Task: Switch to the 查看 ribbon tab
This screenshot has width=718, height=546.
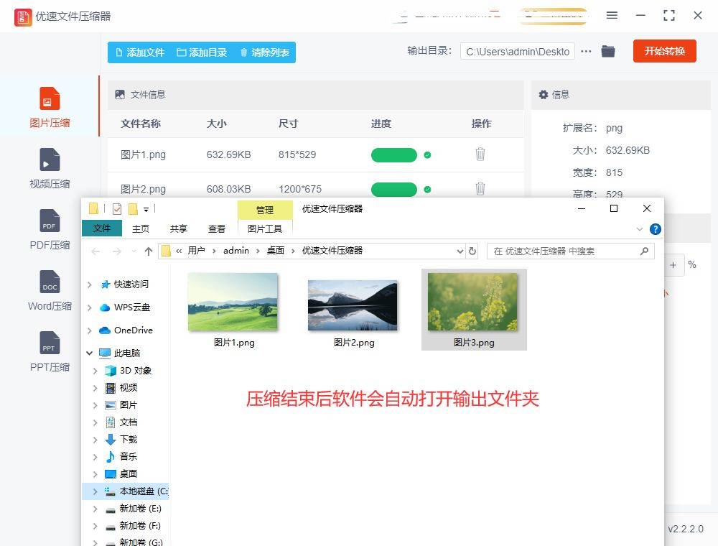Action: (217, 228)
